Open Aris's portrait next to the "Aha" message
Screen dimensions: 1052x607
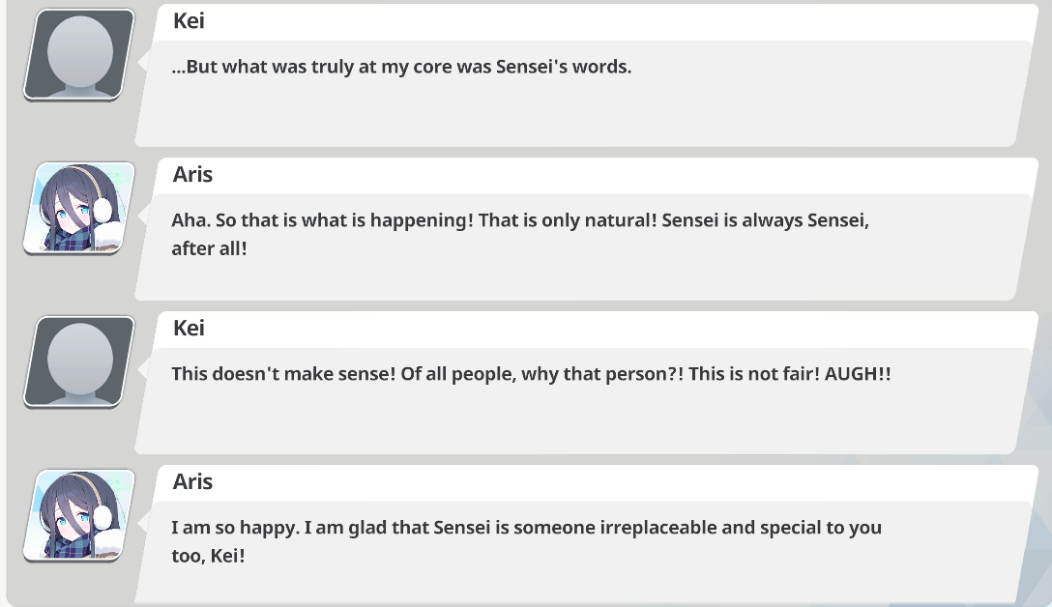(x=79, y=209)
